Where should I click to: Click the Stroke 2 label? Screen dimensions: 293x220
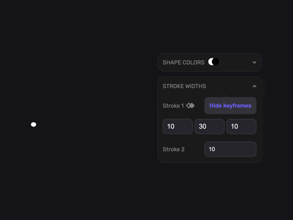click(173, 150)
